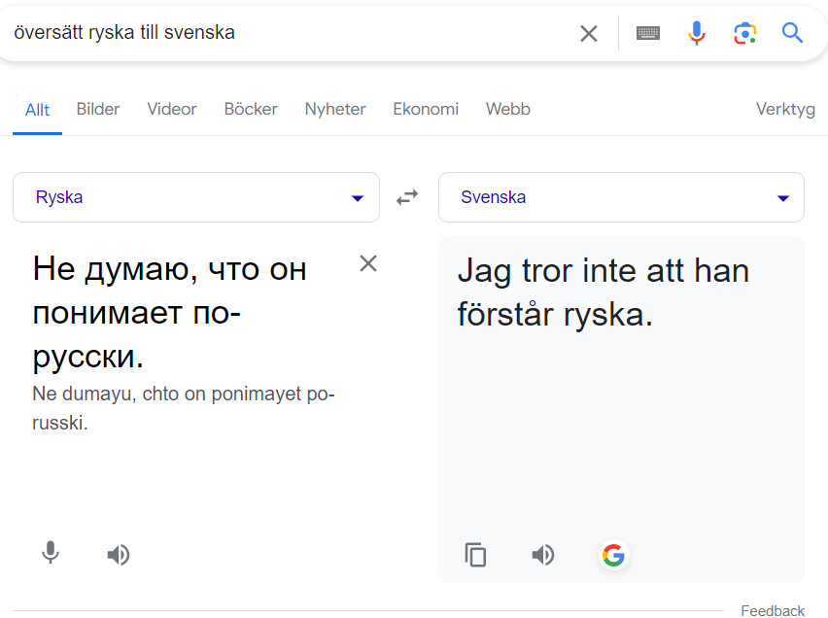
Task: Send Feedback via the Feedback link
Action: pyautogui.click(x=772, y=610)
